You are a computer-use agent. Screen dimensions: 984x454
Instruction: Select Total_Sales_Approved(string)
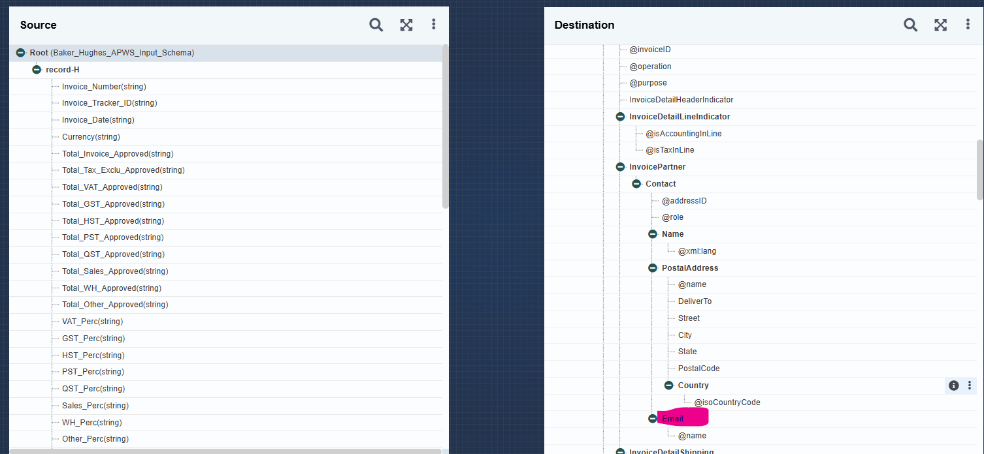(x=115, y=271)
